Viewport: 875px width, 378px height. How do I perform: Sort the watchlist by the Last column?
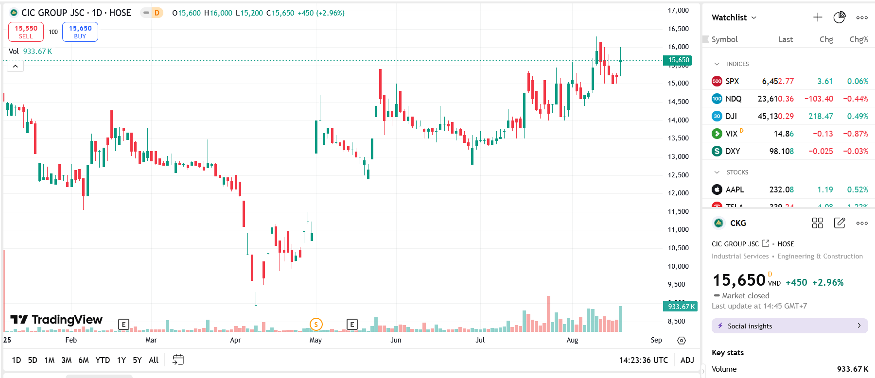tap(786, 39)
